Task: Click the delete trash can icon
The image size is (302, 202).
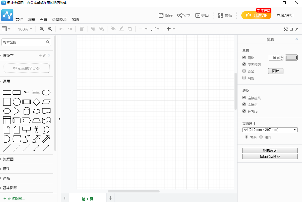Action: 81,29
